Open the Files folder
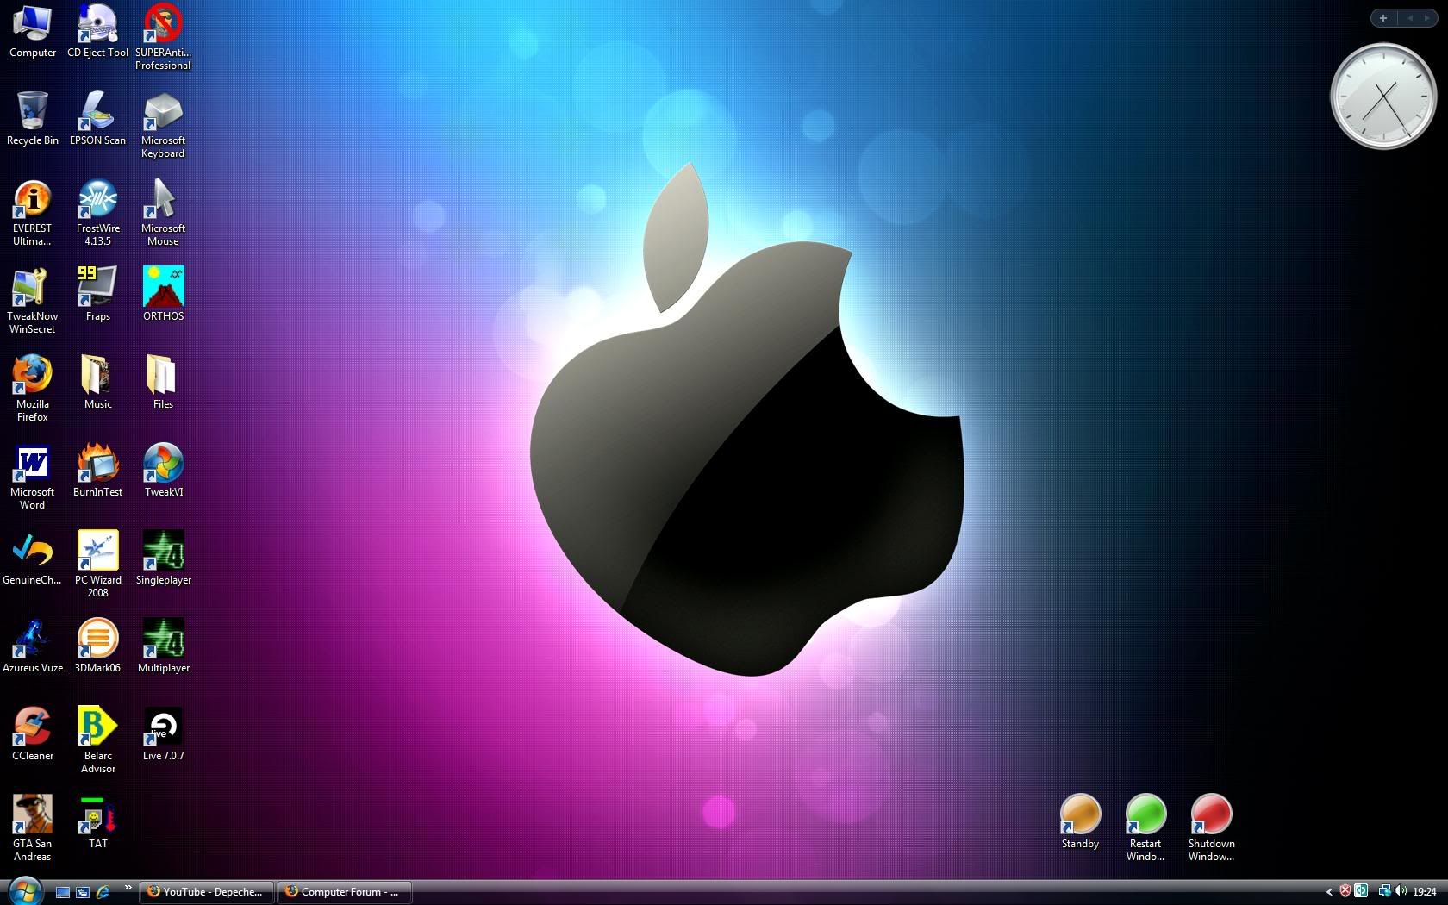 [x=163, y=382]
